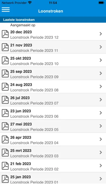Viewport: 106px width, 189px height.
Task: Select Loonstrook Periode 2023 12
Action: tap(34, 37)
